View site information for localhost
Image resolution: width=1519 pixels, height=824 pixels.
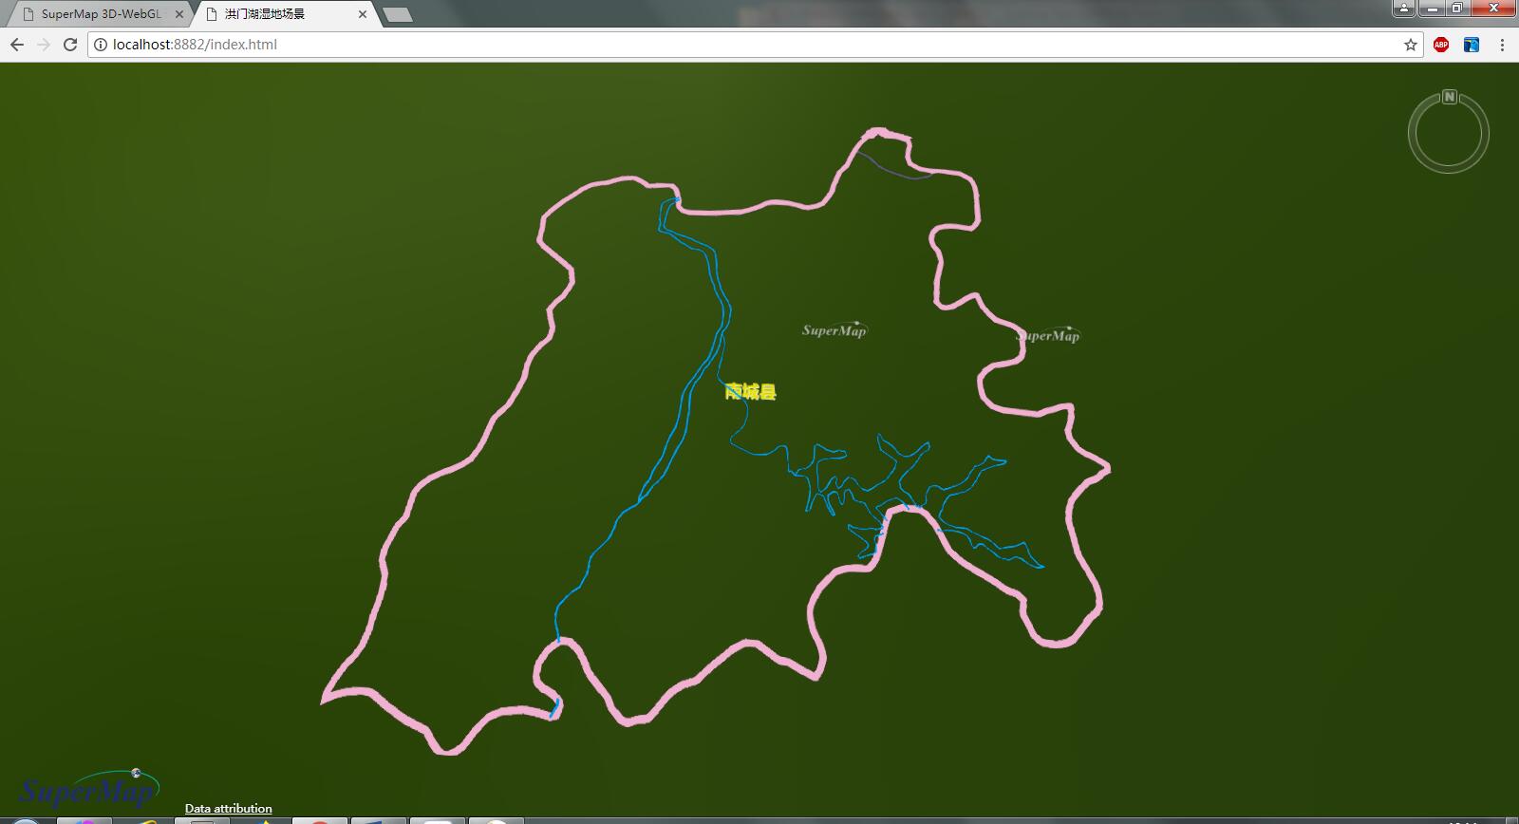click(x=101, y=45)
